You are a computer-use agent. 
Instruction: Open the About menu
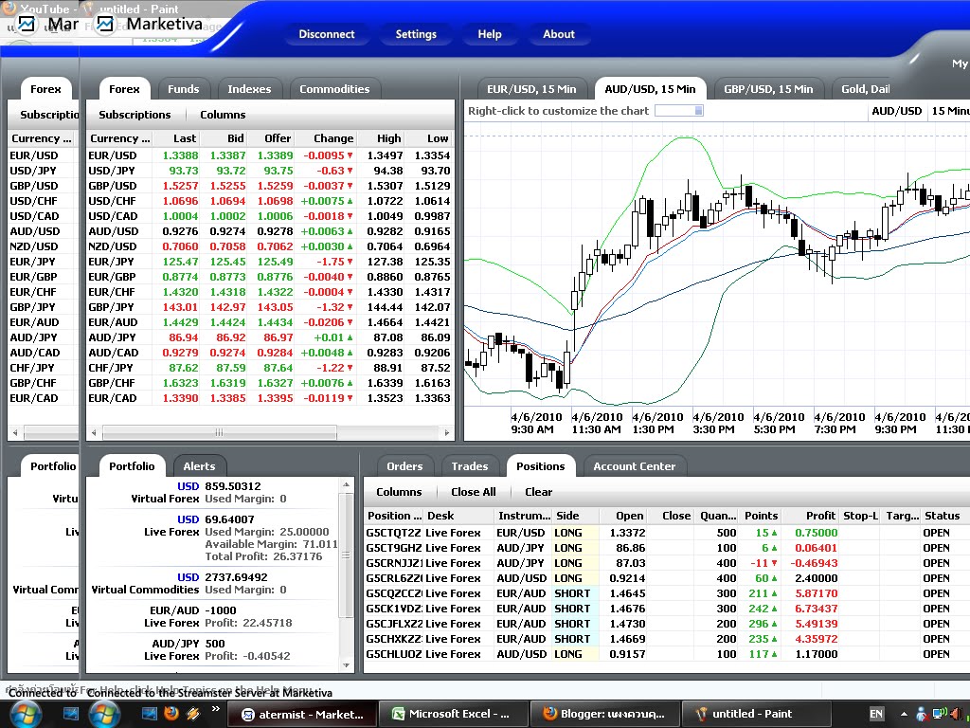pyautogui.click(x=559, y=34)
